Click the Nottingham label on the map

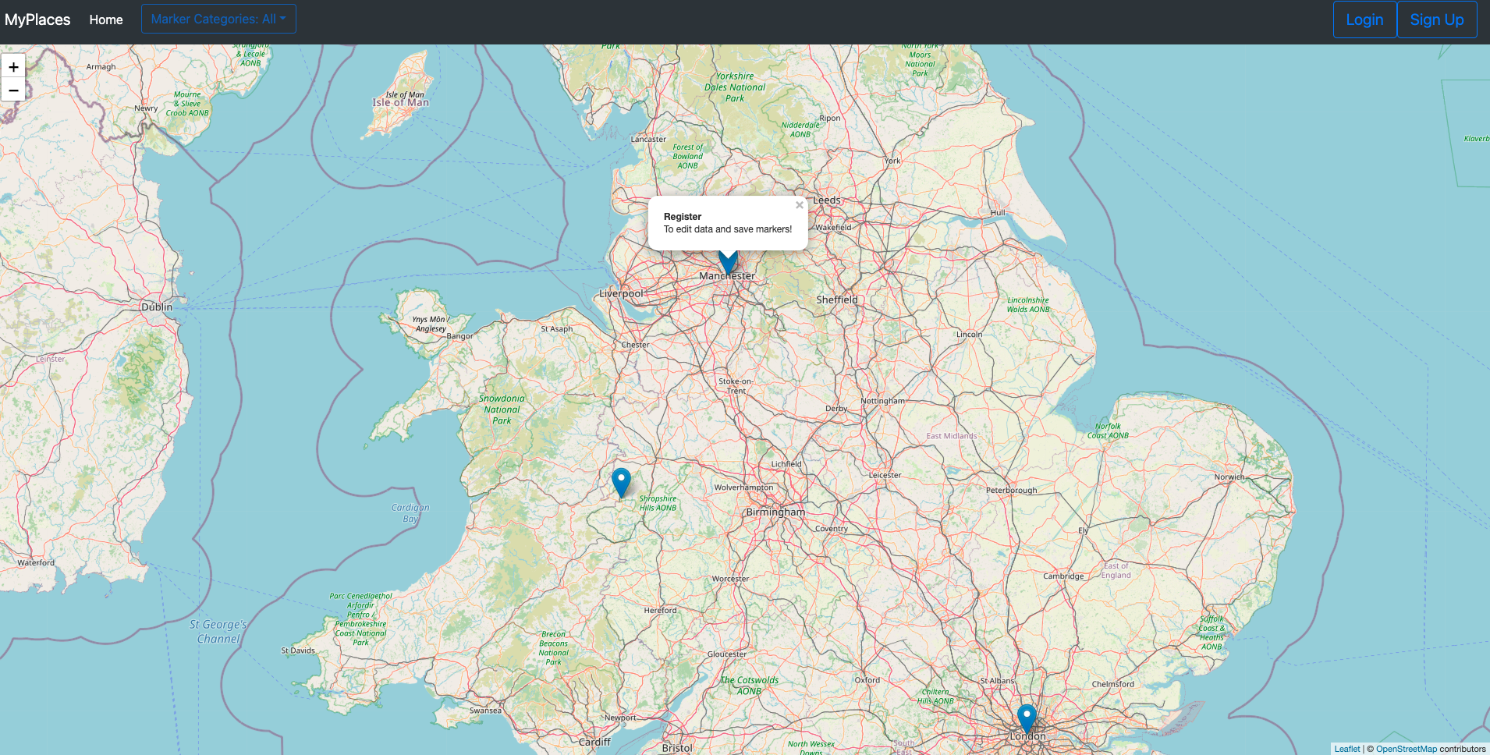tap(882, 401)
